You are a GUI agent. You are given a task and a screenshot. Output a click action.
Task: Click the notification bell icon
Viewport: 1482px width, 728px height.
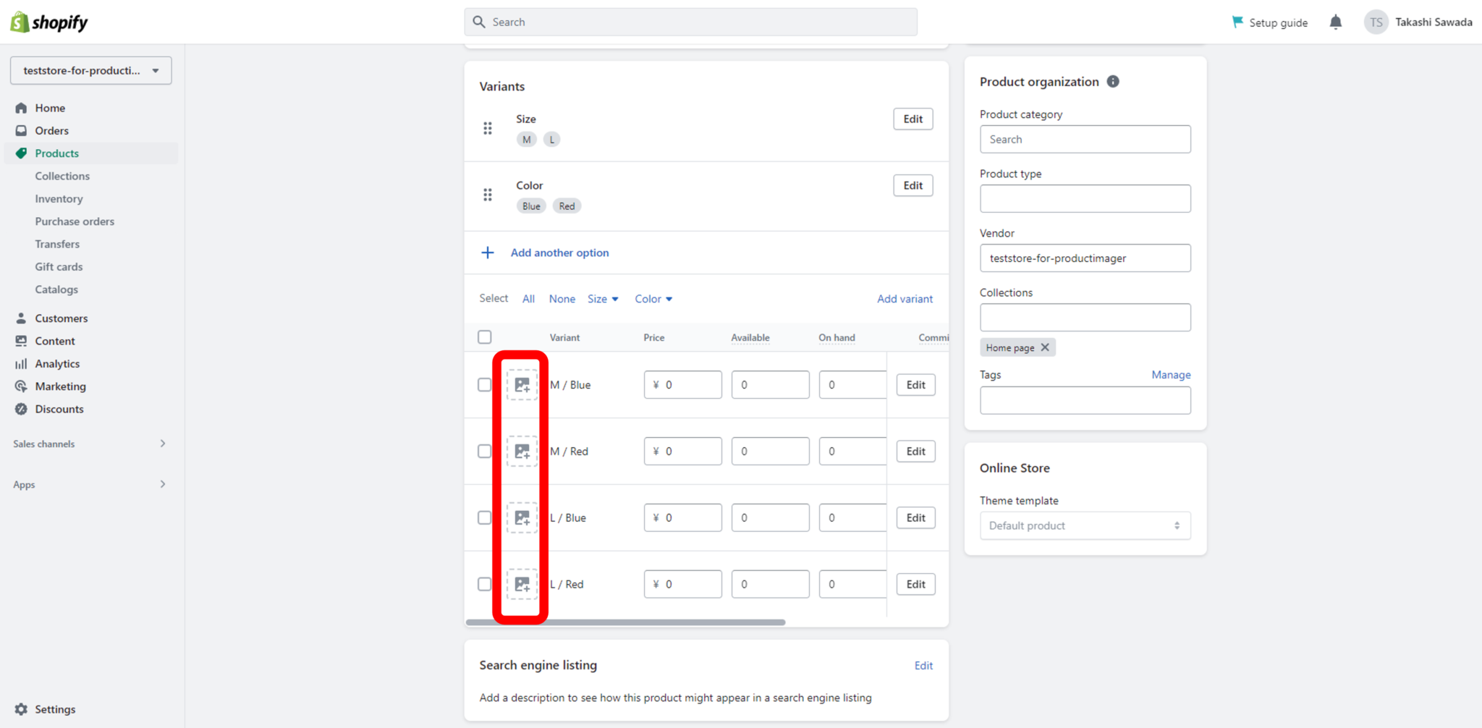point(1335,22)
